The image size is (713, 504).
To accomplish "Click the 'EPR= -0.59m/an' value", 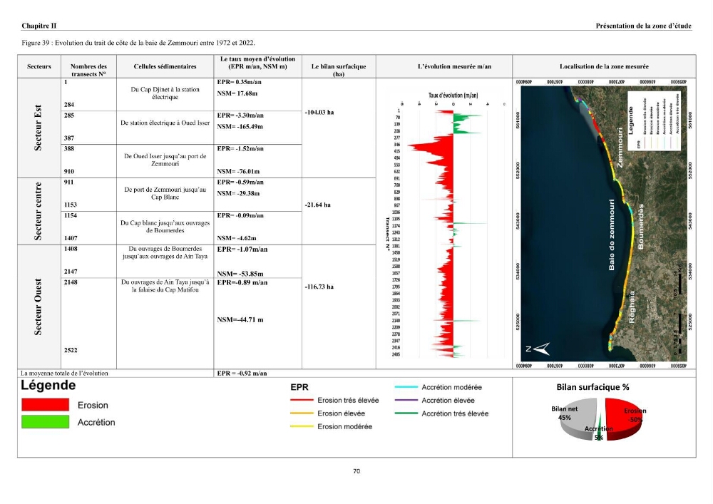I will (x=240, y=182).
